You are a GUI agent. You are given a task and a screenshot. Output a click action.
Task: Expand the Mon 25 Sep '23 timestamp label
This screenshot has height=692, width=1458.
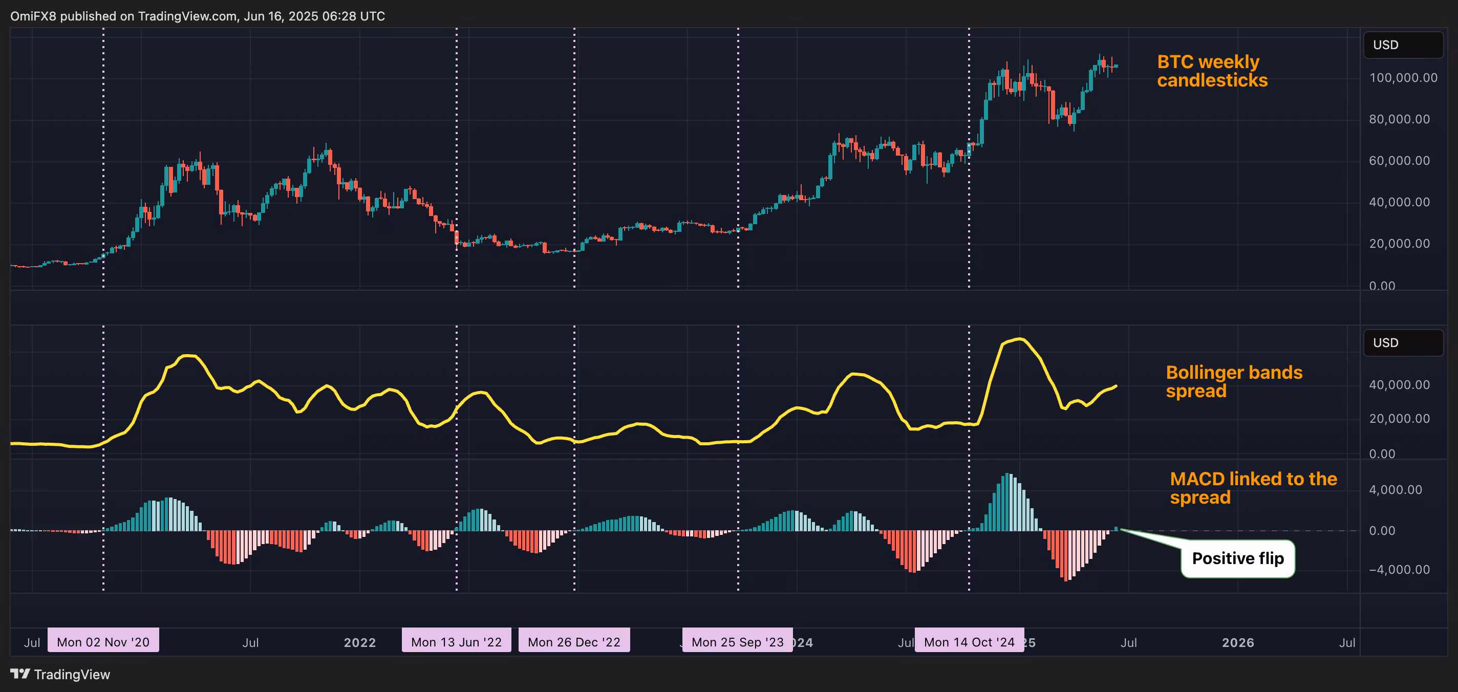click(738, 641)
